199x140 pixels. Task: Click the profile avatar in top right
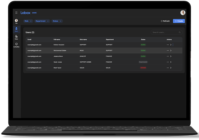coord(183,13)
